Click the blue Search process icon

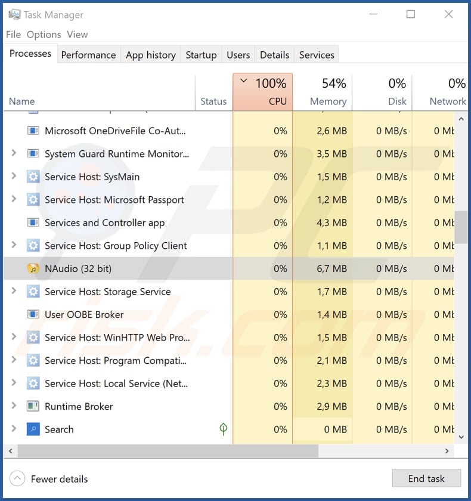[x=33, y=429]
